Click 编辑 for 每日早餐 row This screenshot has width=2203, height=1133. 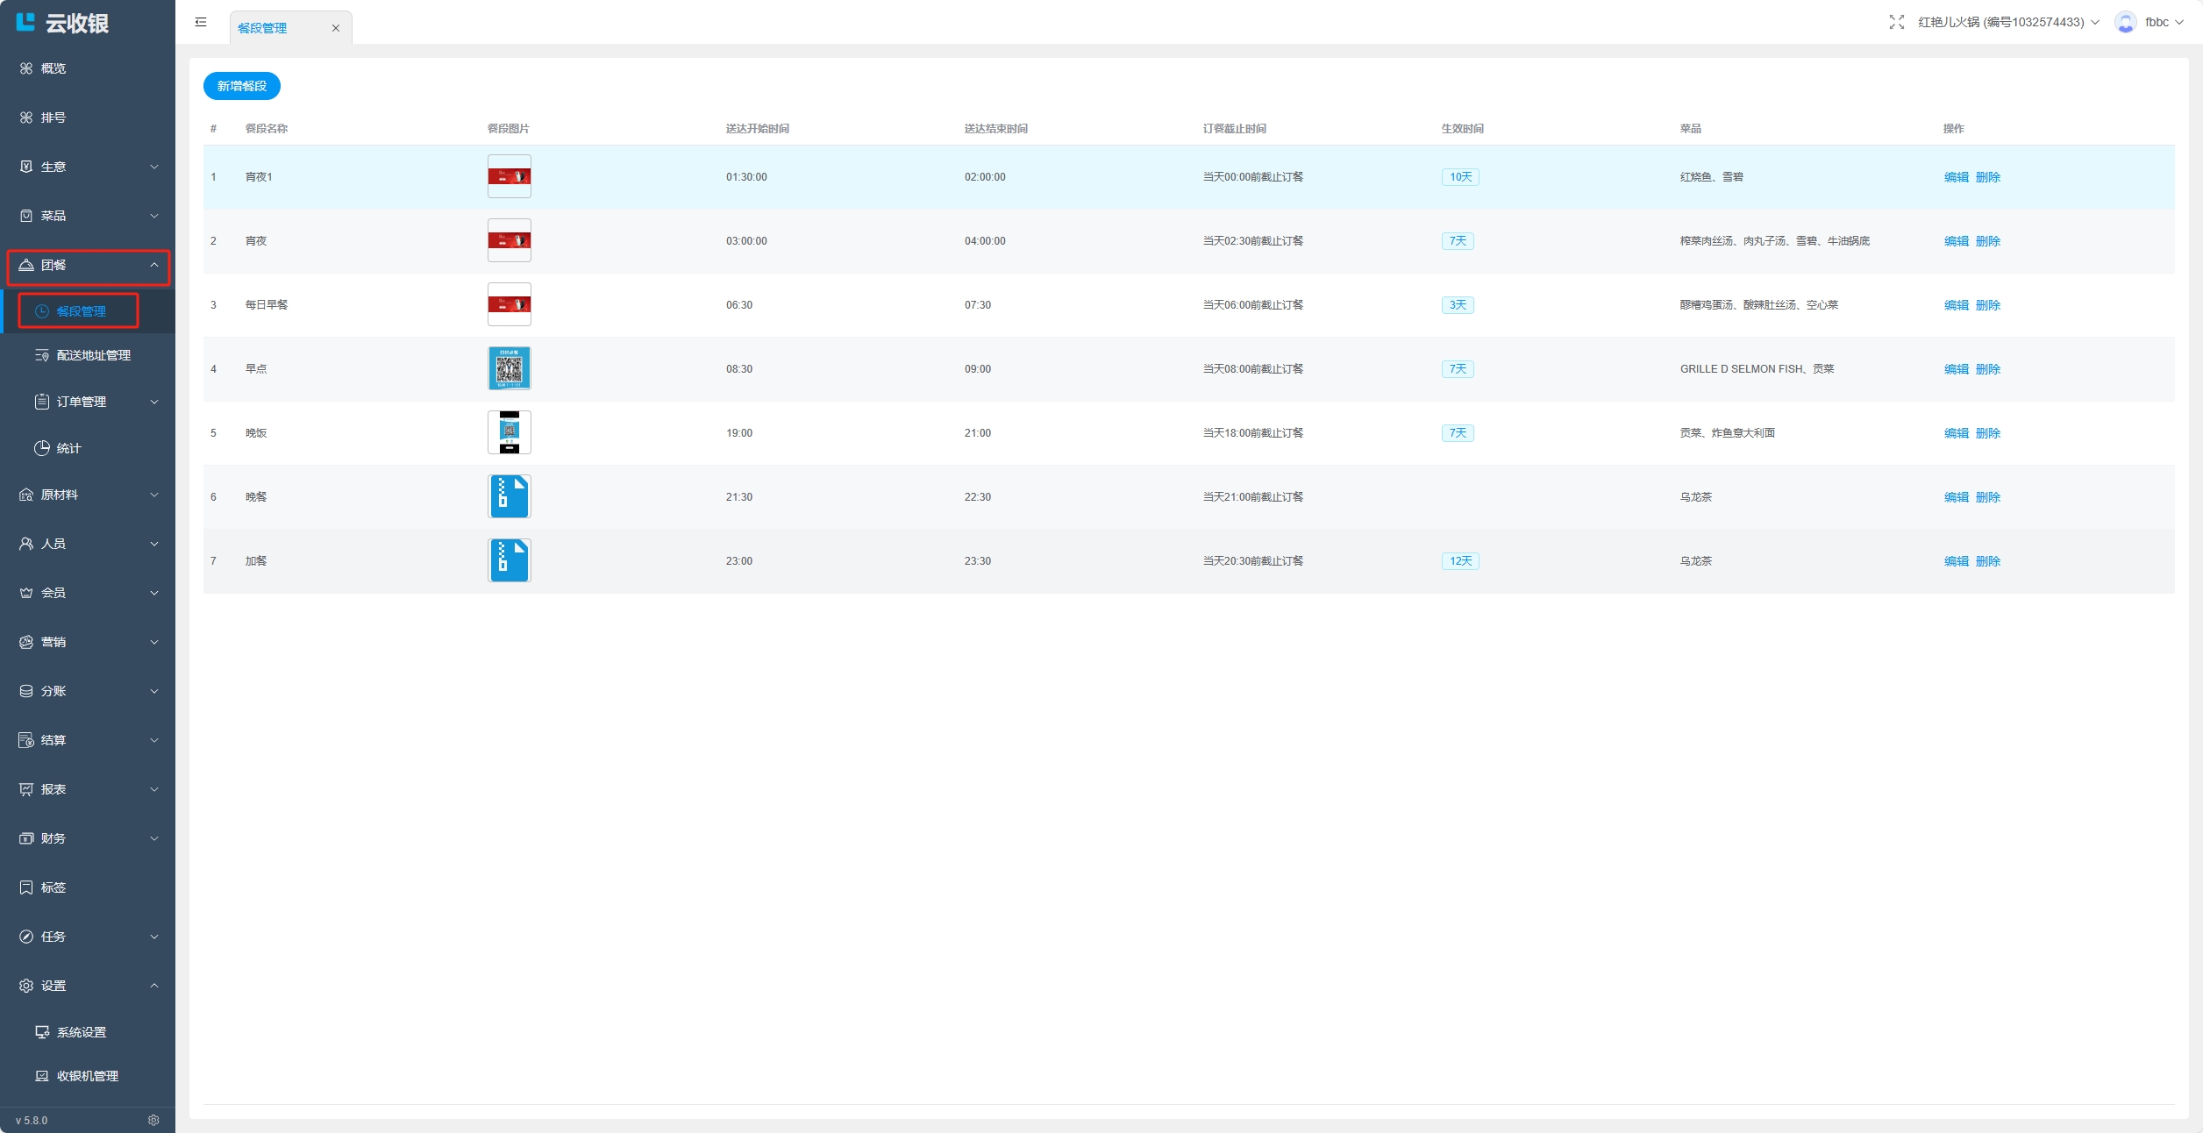[x=1956, y=305]
